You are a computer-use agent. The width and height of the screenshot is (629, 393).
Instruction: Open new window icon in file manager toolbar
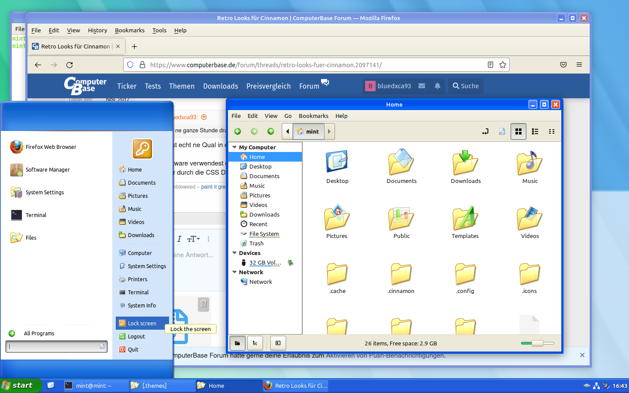pyautogui.click(x=502, y=131)
